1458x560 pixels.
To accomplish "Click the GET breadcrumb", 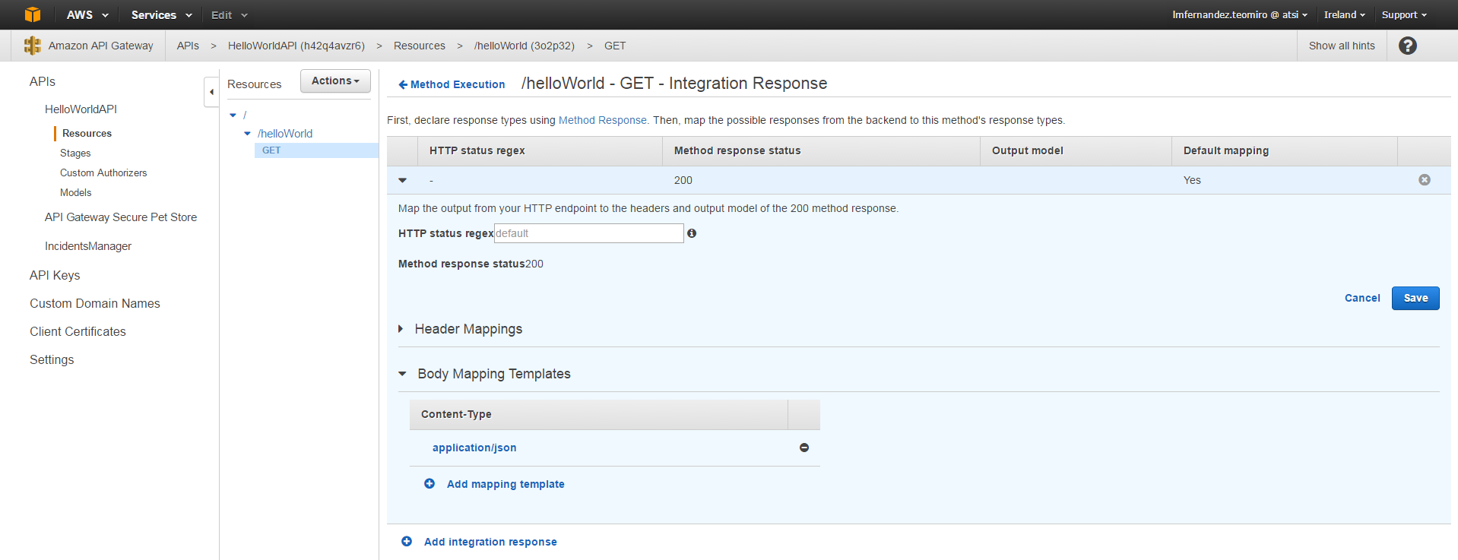I will [x=615, y=46].
